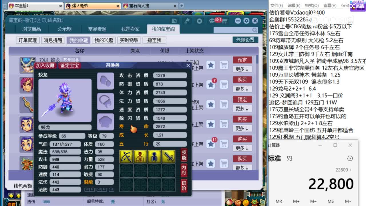Open the 更多 dropdown under the second 购买 button

242,128
